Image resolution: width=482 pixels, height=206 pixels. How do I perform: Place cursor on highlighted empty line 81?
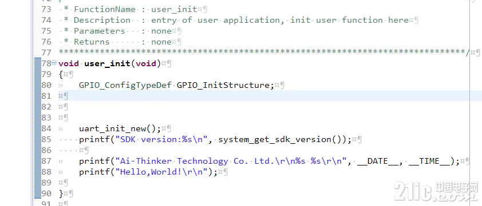[x=270, y=96]
